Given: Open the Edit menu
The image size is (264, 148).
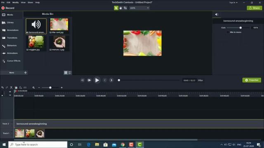Looking at the screenshot, I should tap(8, 2).
